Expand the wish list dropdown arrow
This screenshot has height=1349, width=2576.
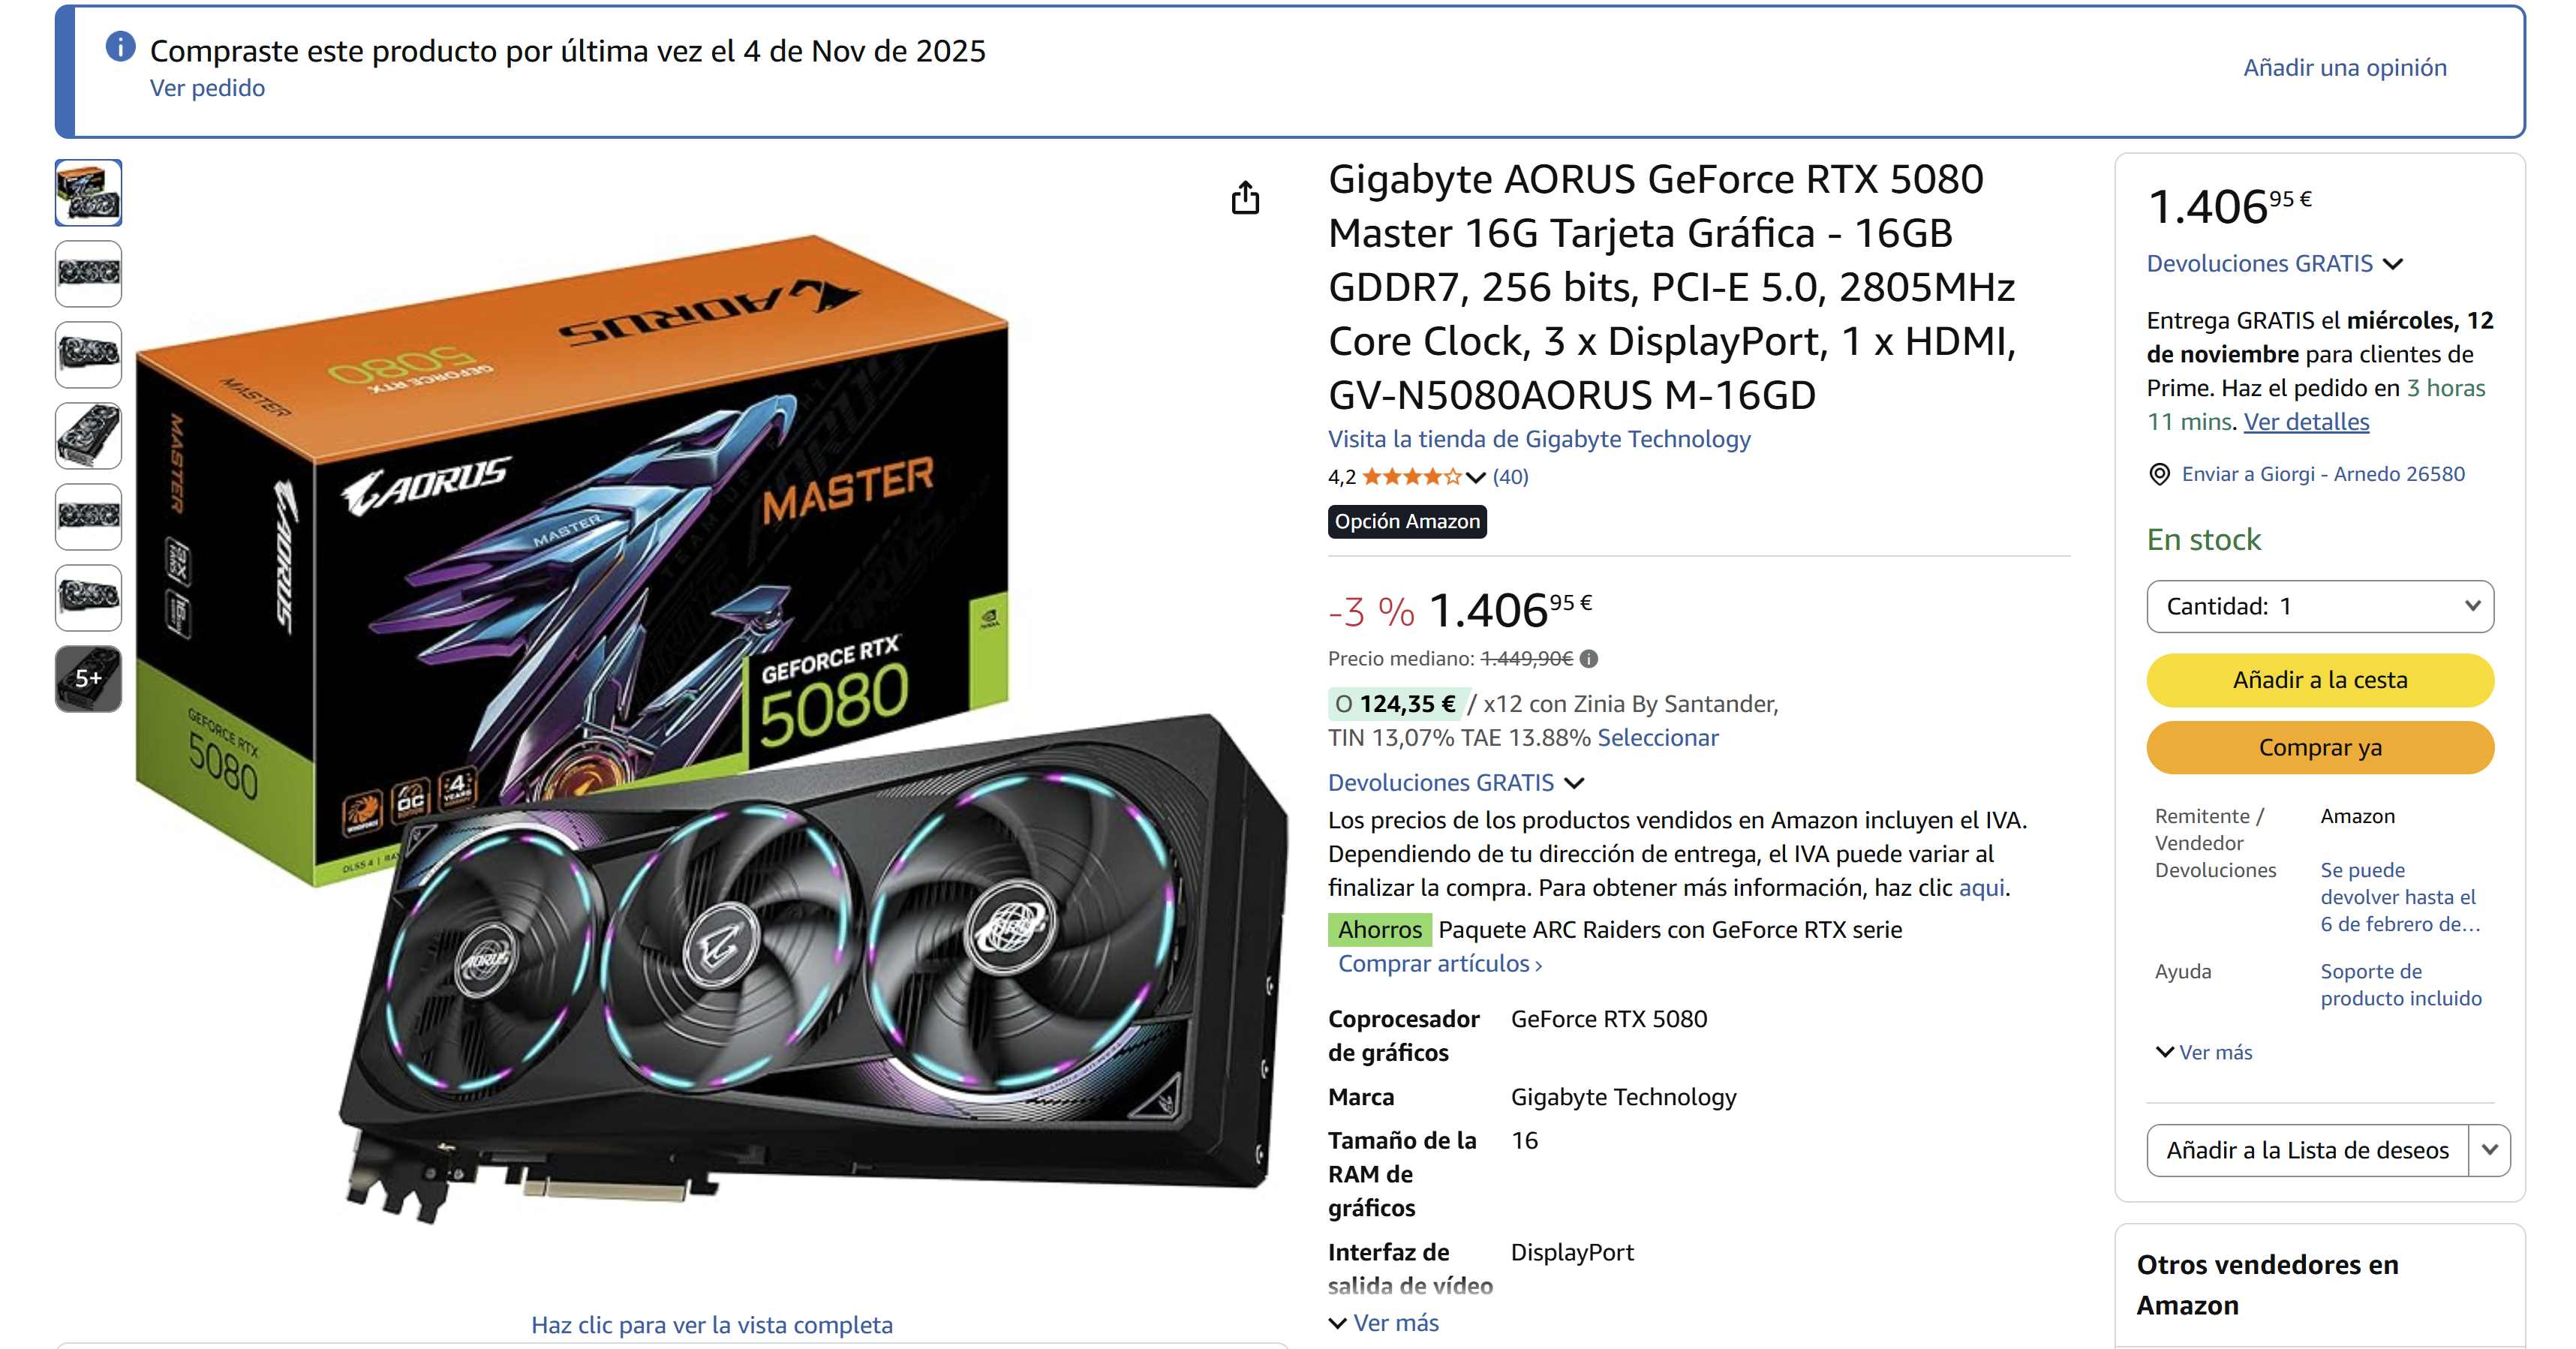pos(2490,1150)
